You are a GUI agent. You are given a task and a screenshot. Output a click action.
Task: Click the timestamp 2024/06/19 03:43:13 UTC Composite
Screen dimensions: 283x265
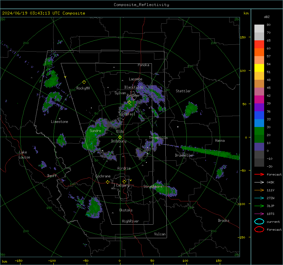tap(43, 13)
